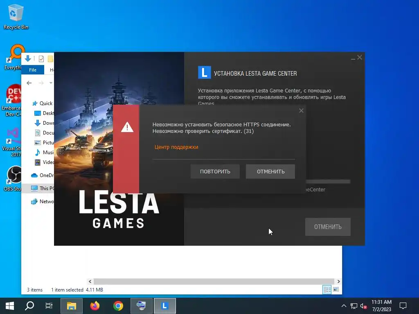The width and height of the screenshot is (419, 314).
Task: Open the Windows Start menu
Action: coord(10,306)
